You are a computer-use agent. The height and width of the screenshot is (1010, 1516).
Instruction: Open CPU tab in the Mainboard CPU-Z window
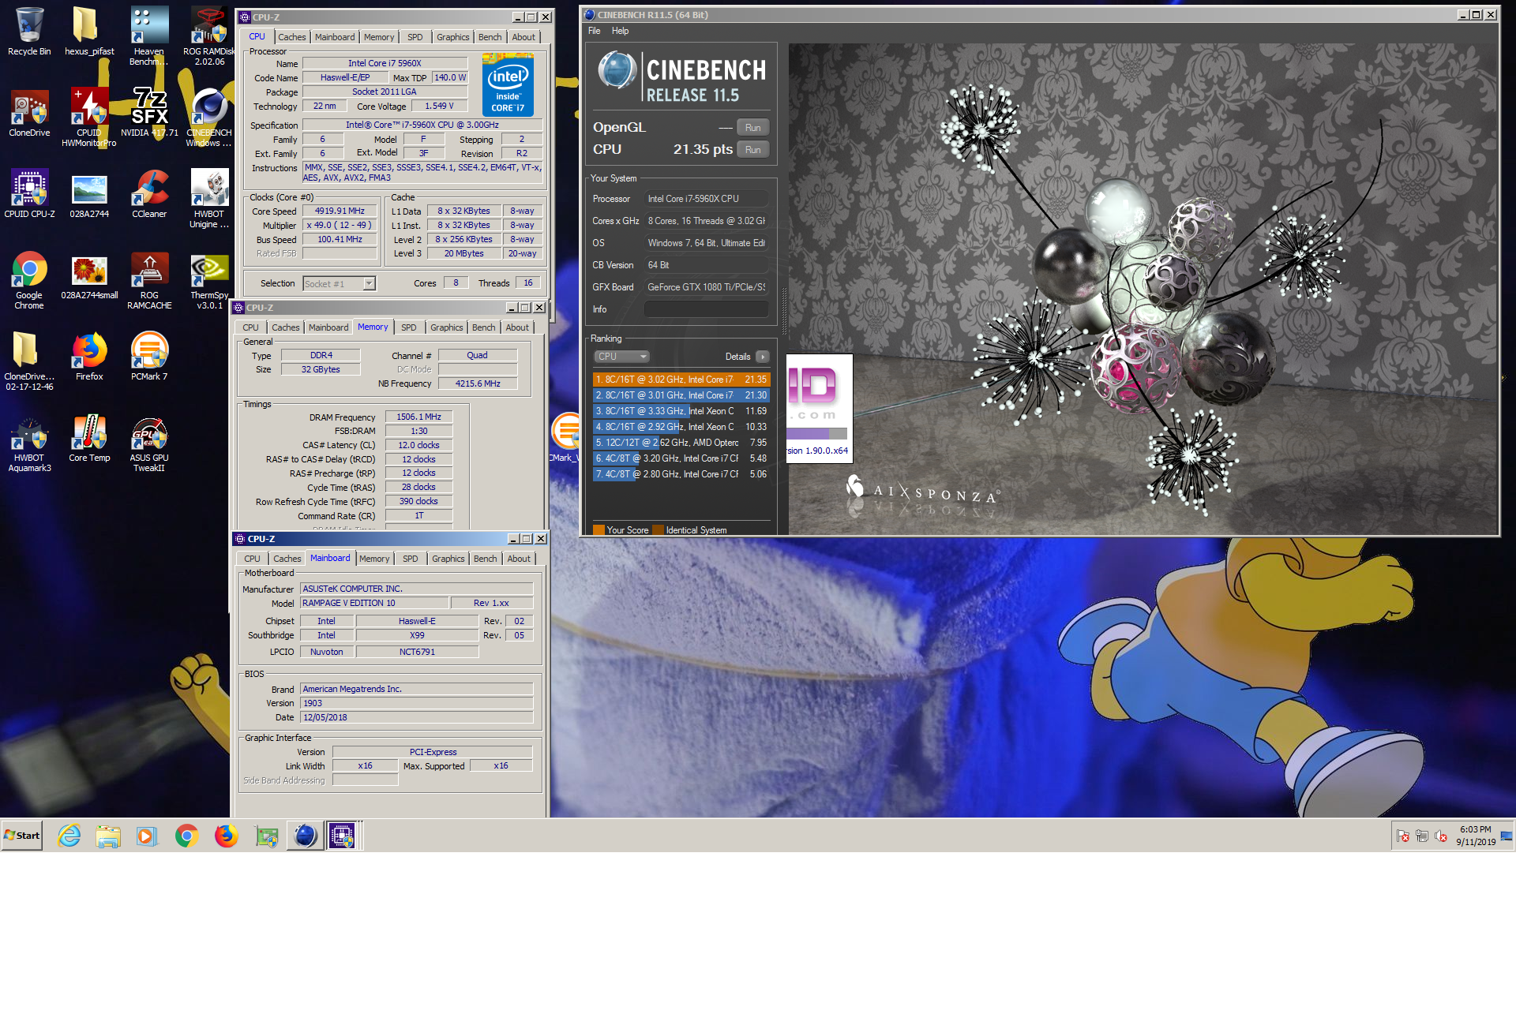coord(252,559)
